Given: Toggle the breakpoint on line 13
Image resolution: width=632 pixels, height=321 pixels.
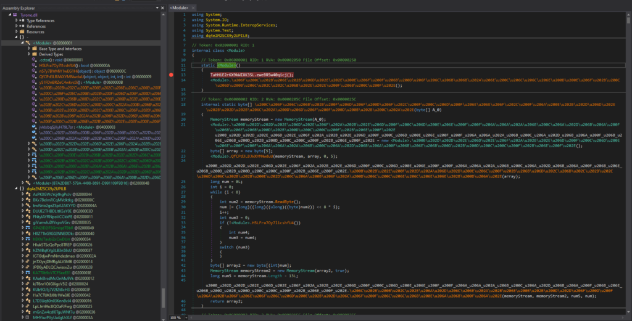Looking at the screenshot, I should (171, 74).
